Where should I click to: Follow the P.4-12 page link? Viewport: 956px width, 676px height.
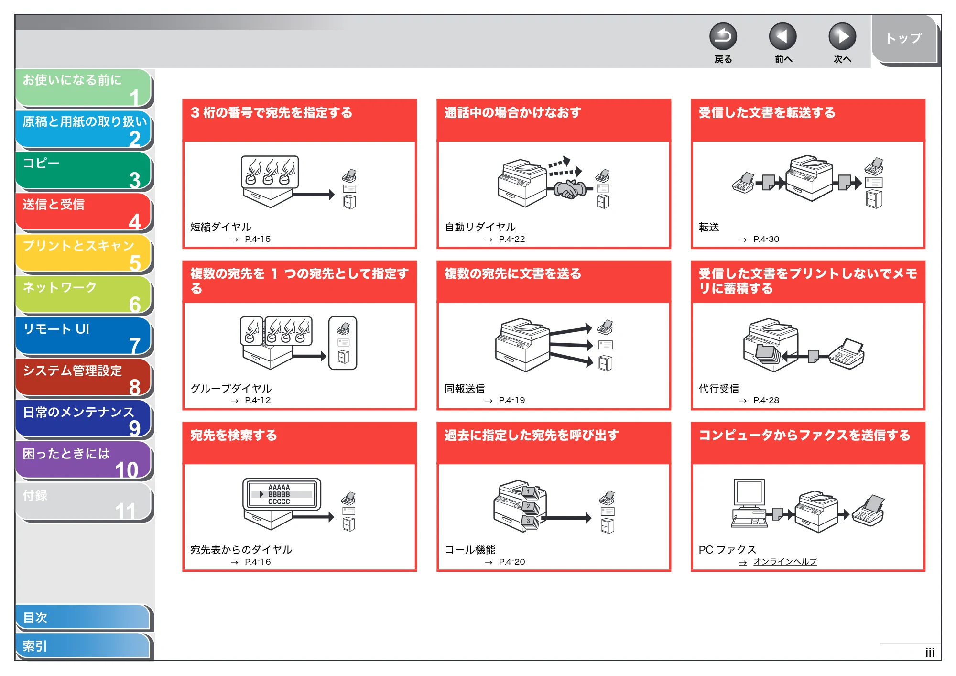[258, 400]
